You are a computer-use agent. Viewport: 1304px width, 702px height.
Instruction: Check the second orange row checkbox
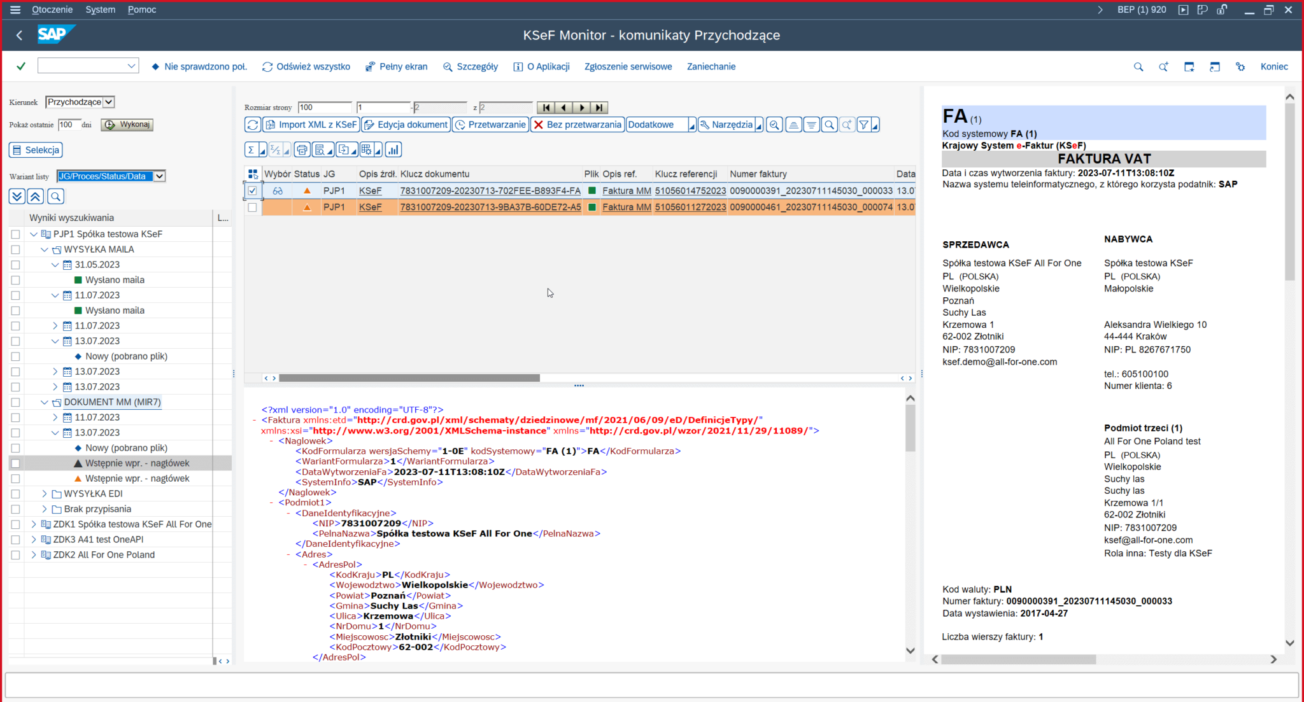click(253, 207)
